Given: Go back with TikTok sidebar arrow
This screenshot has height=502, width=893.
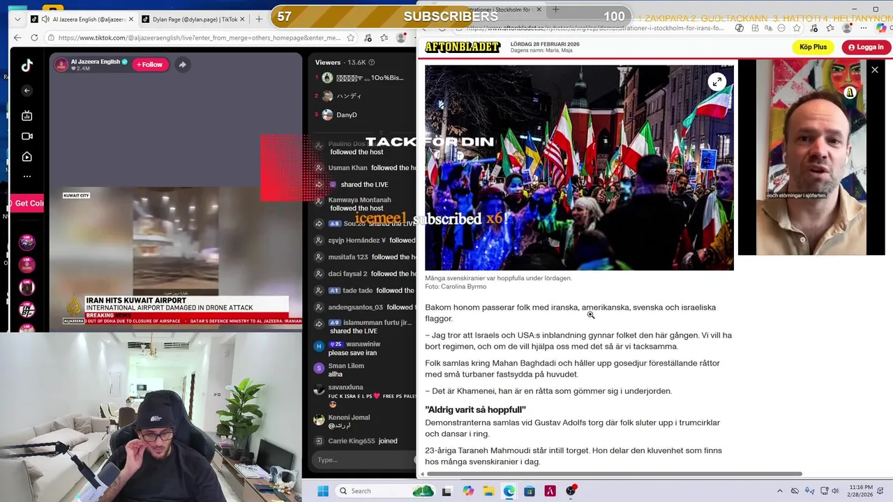Looking at the screenshot, I should click(x=27, y=91).
